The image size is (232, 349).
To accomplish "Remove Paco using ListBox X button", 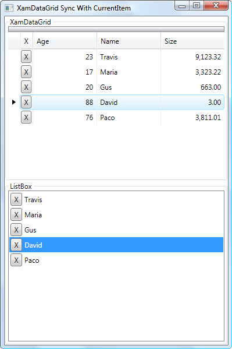I will pyautogui.click(x=16, y=260).
